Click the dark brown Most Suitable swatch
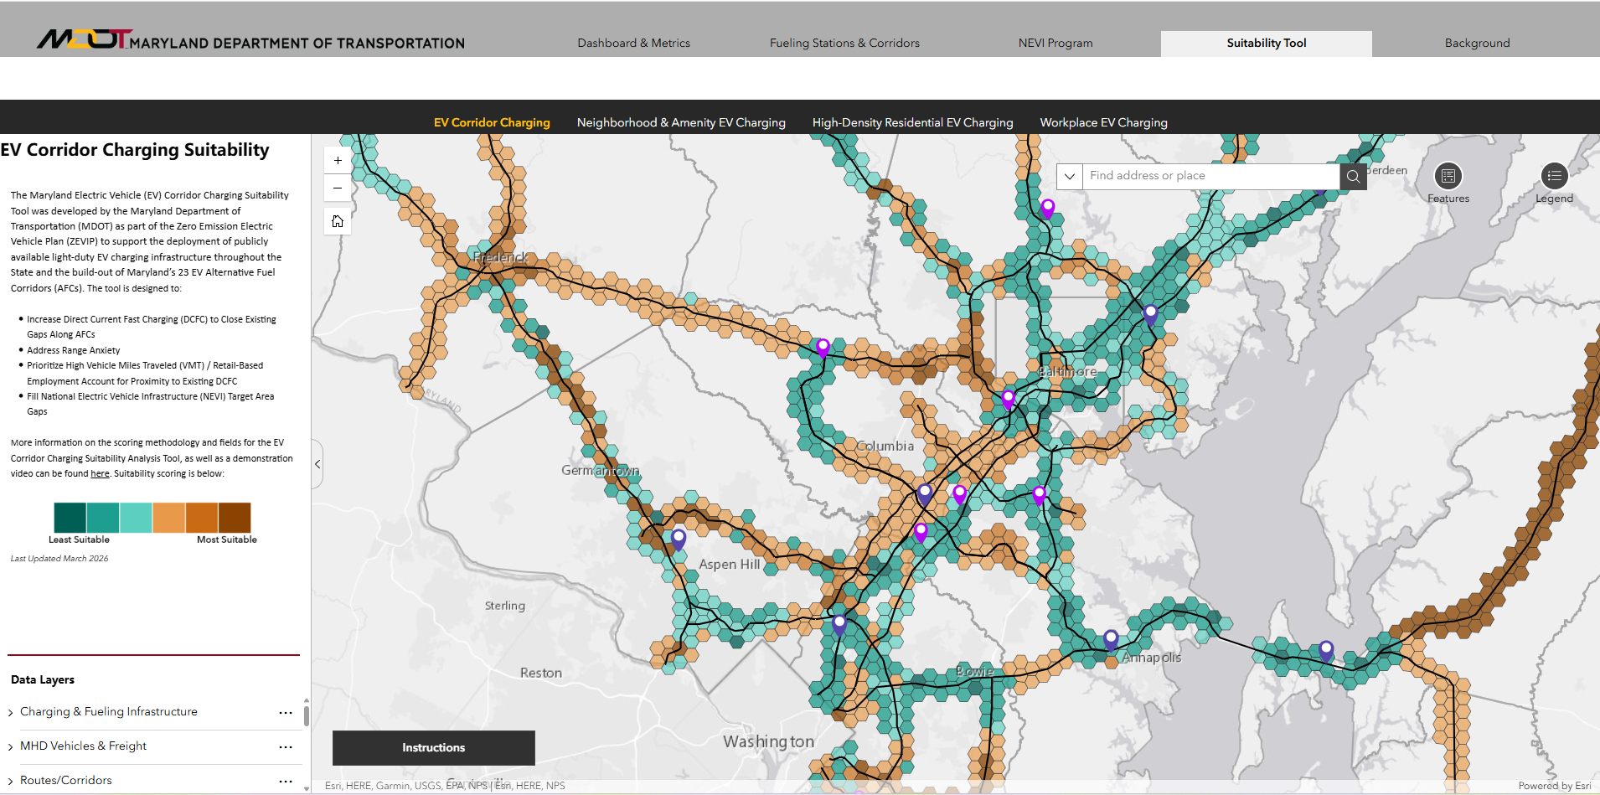This screenshot has height=795, width=1600. (235, 518)
